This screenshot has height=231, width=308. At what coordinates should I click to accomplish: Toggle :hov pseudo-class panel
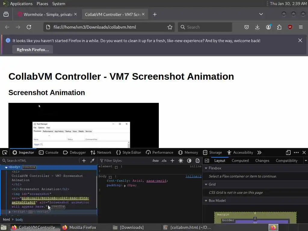pyautogui.click(x=156, y=161)
